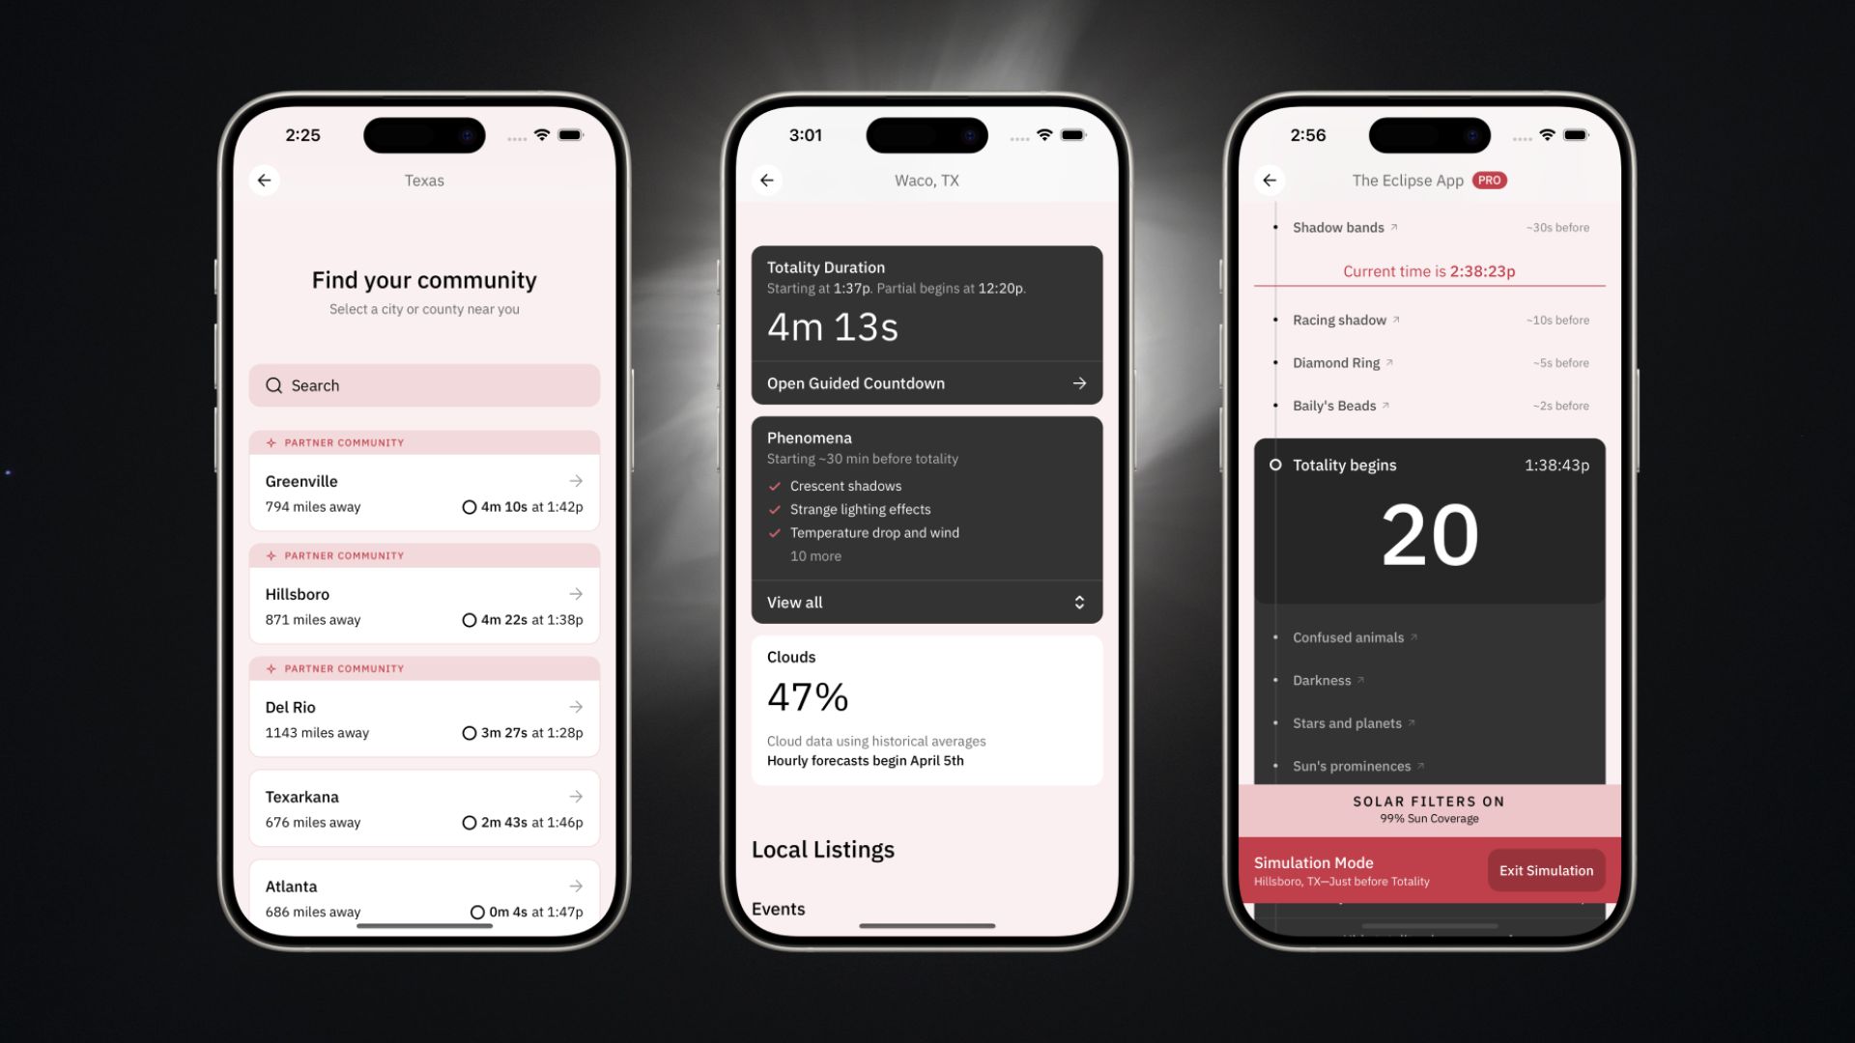Click the back arrow on Waco TX screen
The image size is (1855, 1043).
point(768,180)
